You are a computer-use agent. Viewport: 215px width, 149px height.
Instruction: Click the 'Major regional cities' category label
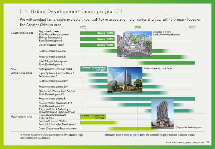click(21, 117)
